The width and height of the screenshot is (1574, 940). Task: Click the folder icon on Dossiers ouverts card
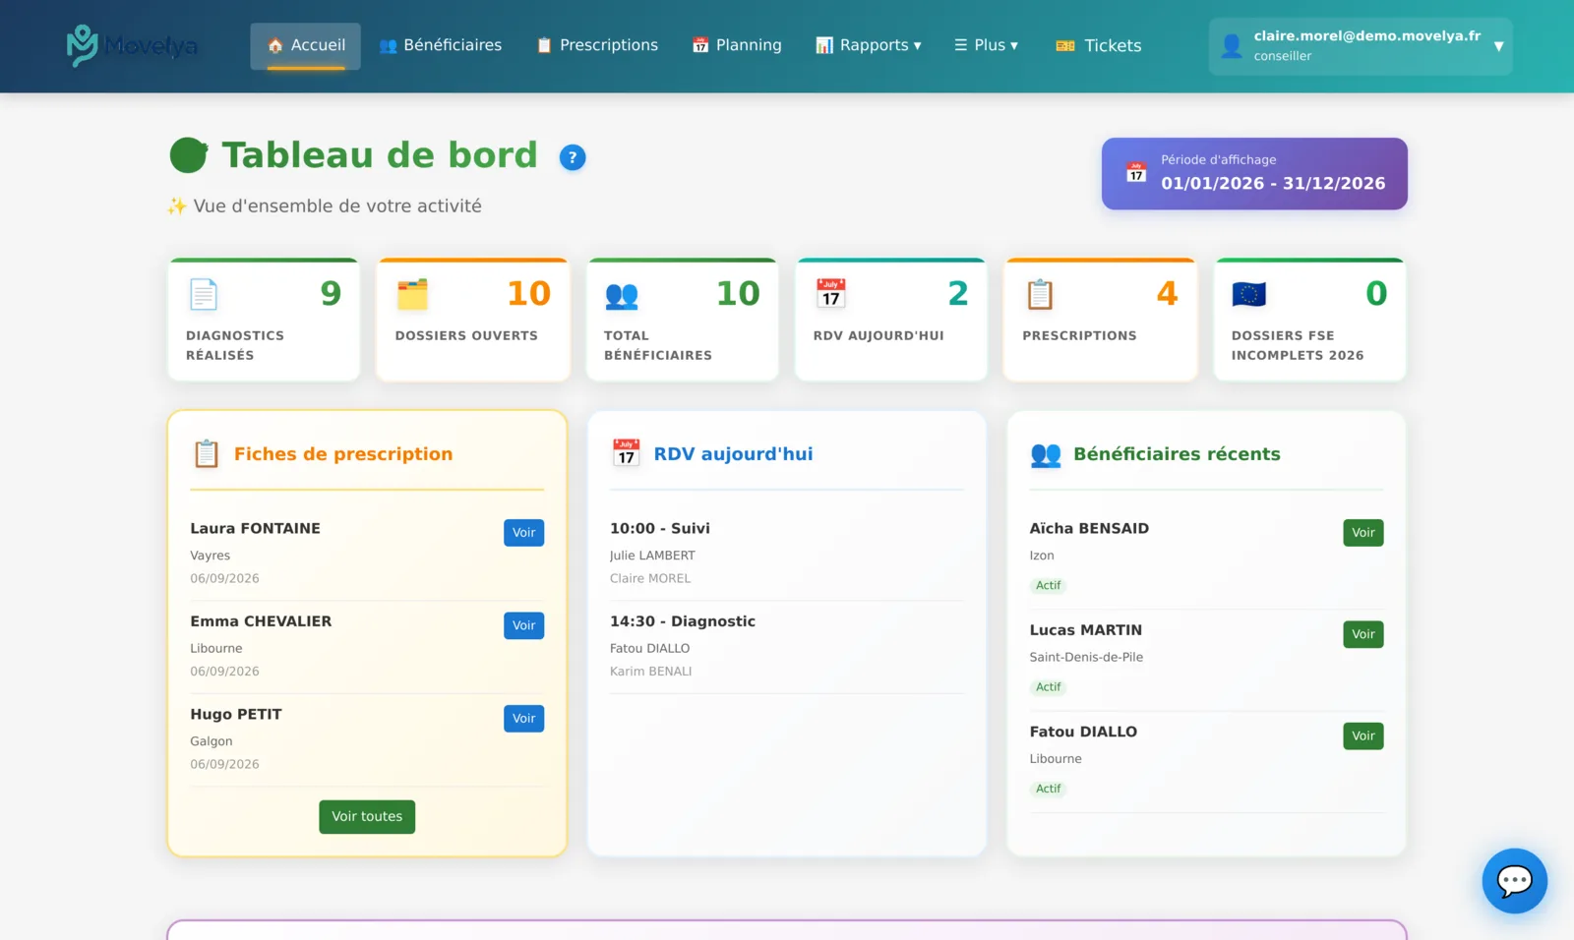point(412,294)
